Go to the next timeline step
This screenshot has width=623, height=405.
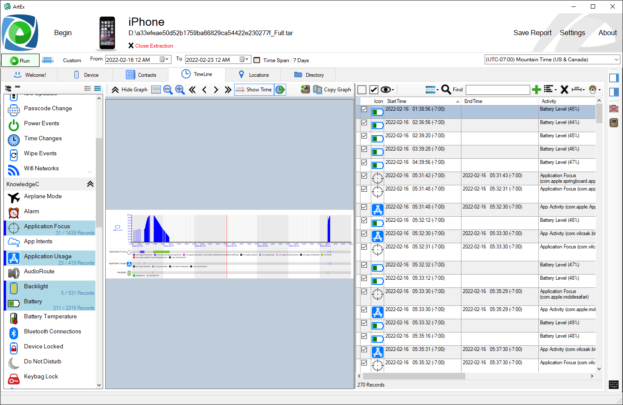(x=216, y=90)
